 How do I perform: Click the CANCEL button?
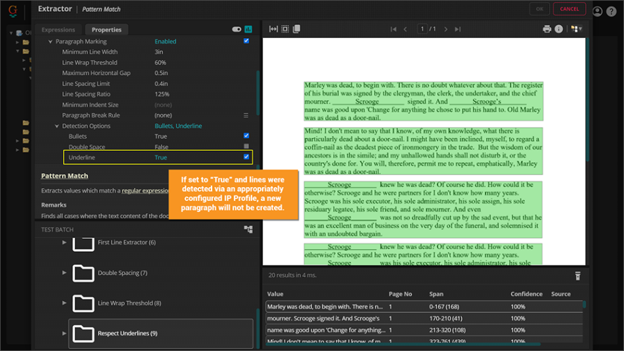[569, 9]
